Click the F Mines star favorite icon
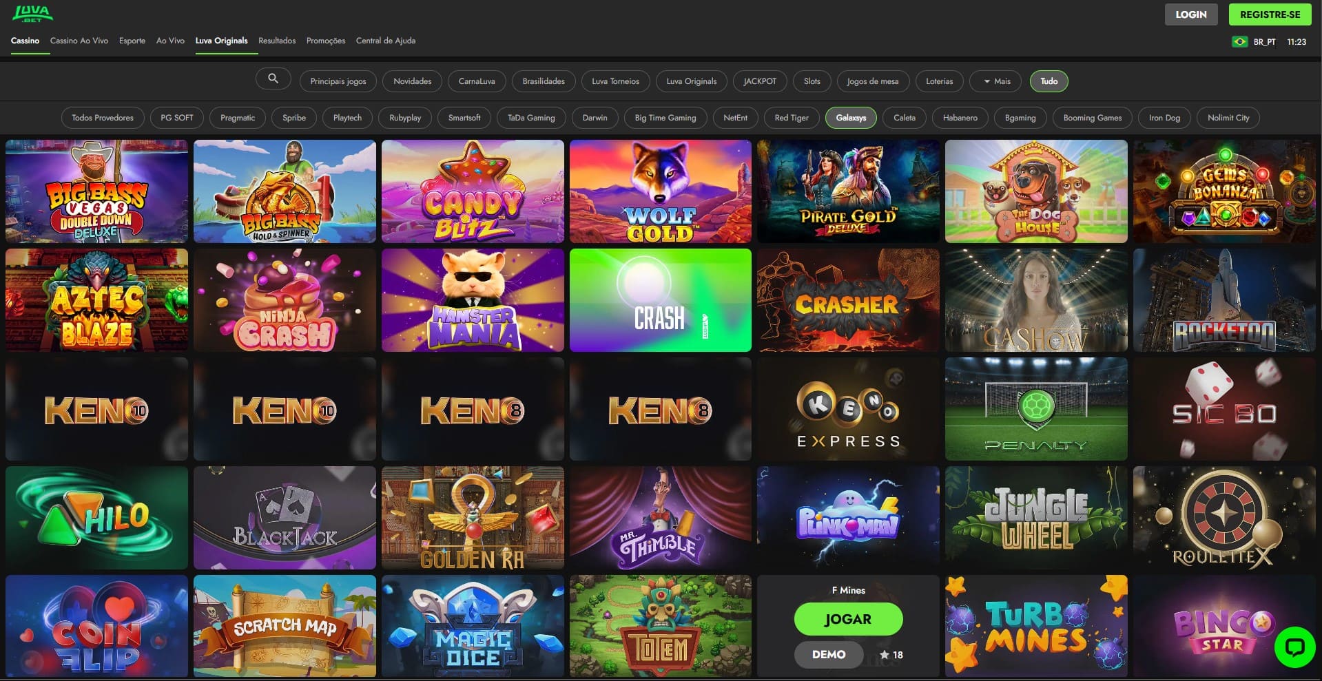Screen dimensions: 1322x681 click(884, 655)
